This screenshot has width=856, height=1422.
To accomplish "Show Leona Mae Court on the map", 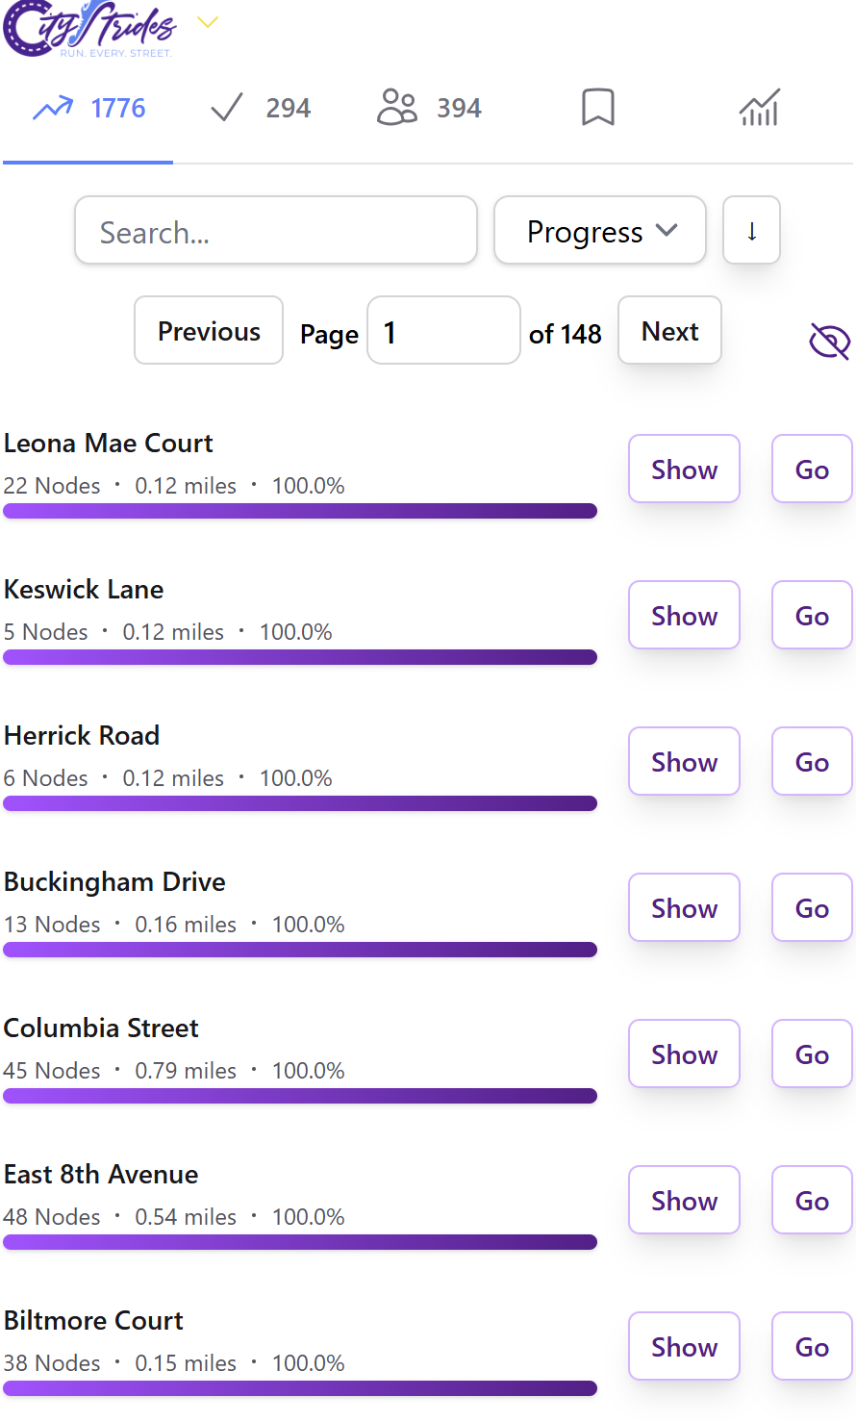I will tap(684, 470).
